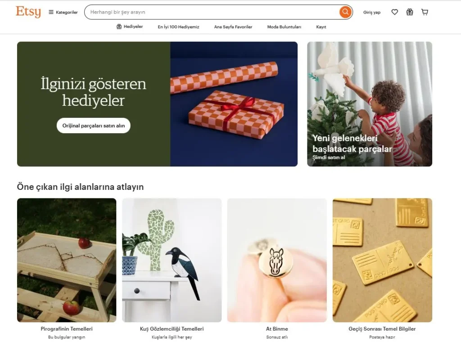Click the Etsy logo
This screenshot has height=346, width=461.
28,12
